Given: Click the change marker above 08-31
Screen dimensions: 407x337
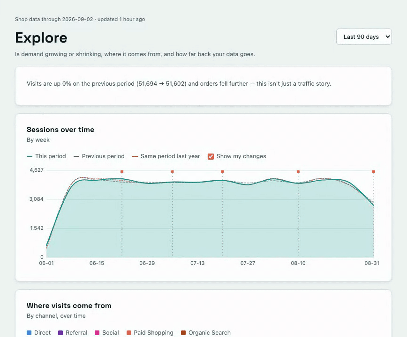Looking at the screenshot, I should (374, 172).
